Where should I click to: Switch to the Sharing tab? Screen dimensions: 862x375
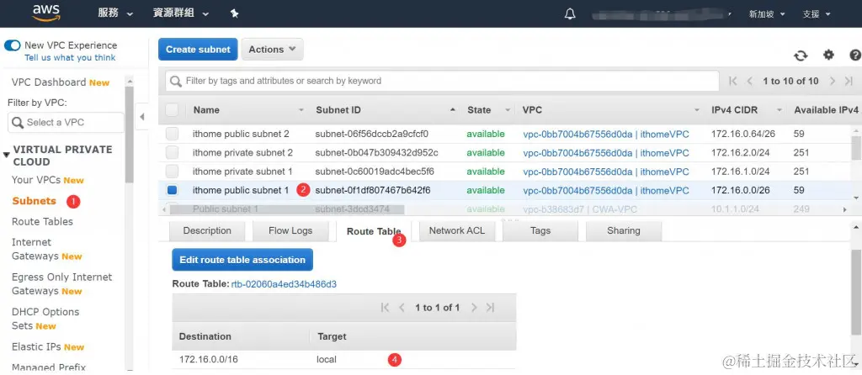click(x=624, y=231)
